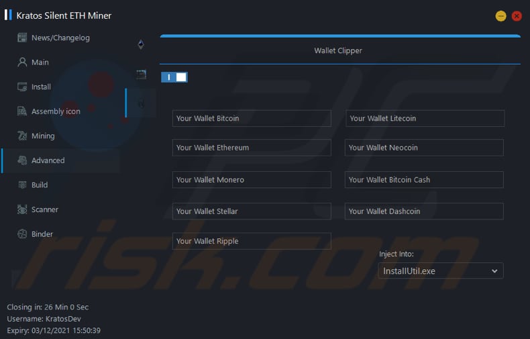Image resolution: width=530 pixels, height=339 pixels.
Task: Click the Your Wallet Dashcoin field
Action: (424, 211)
